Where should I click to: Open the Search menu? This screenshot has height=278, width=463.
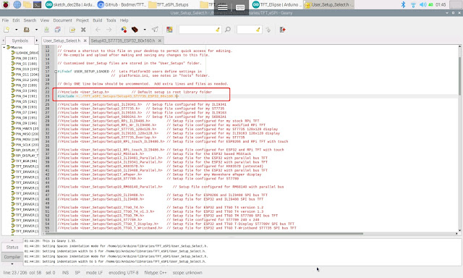pyautogui.click(x=30, y=20)
